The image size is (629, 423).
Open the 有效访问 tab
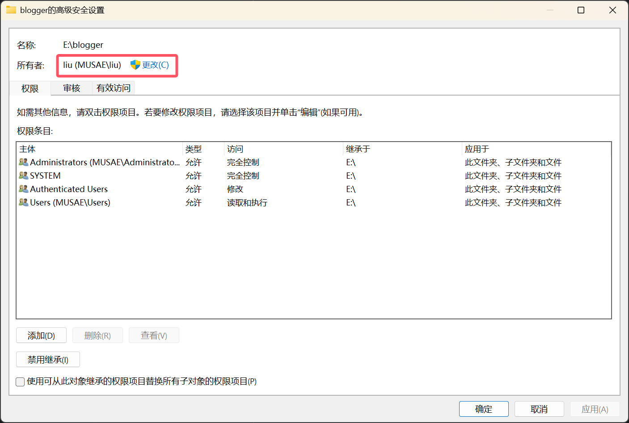coord(113,88)
